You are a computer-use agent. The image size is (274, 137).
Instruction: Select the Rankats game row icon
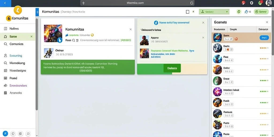point(218,113)
